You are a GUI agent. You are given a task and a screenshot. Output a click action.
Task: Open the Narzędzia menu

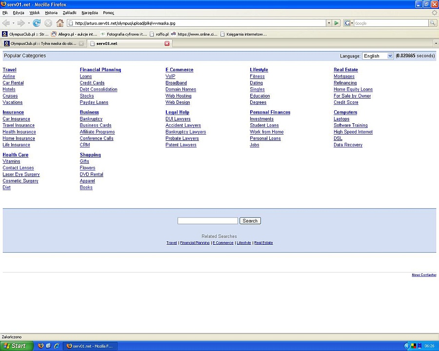90,13
